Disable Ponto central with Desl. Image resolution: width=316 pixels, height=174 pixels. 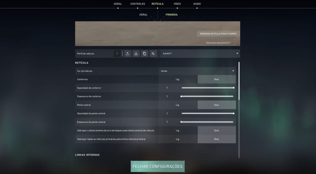[x=217, y=105]
